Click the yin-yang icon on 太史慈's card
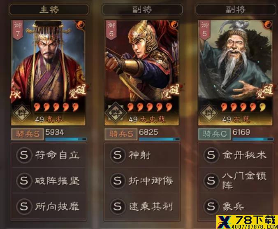The height and width of the screenshot is (229, 278). [x=174, y=24]
